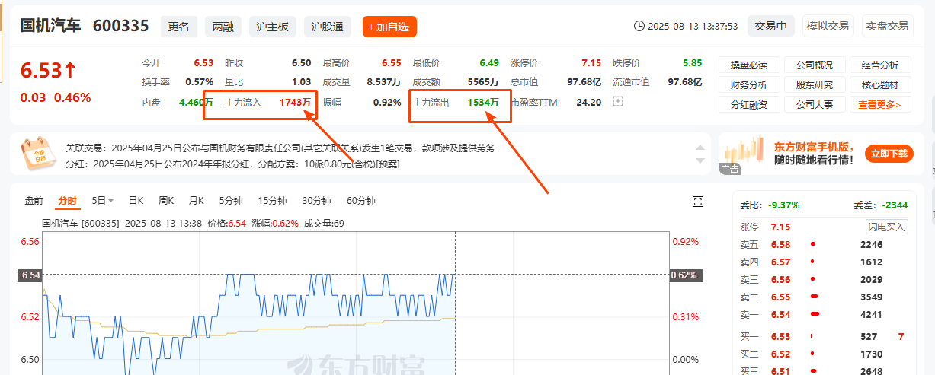Click the 两融 tag button
Screen dimensions: 935x375
coord(223,27)
